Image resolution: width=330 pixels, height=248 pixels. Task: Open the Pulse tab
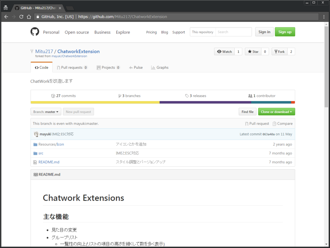(x=136, y=68)
